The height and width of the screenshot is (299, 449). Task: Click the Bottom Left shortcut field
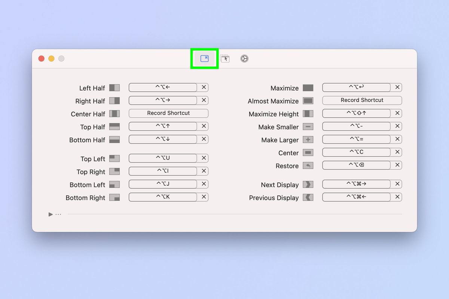(163, 184)
